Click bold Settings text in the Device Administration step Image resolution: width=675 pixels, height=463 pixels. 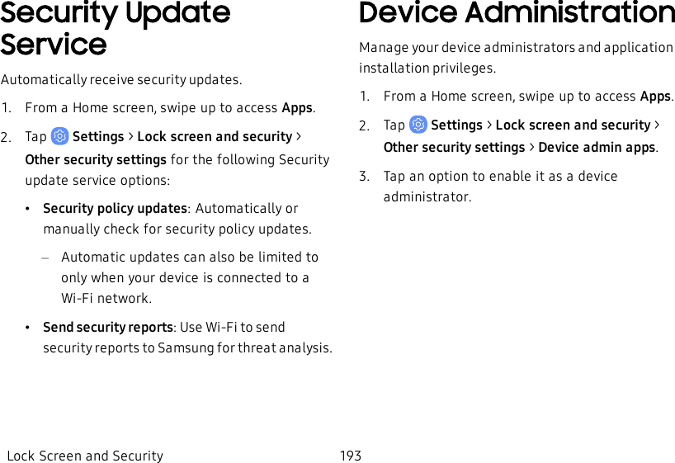[456, 125]
